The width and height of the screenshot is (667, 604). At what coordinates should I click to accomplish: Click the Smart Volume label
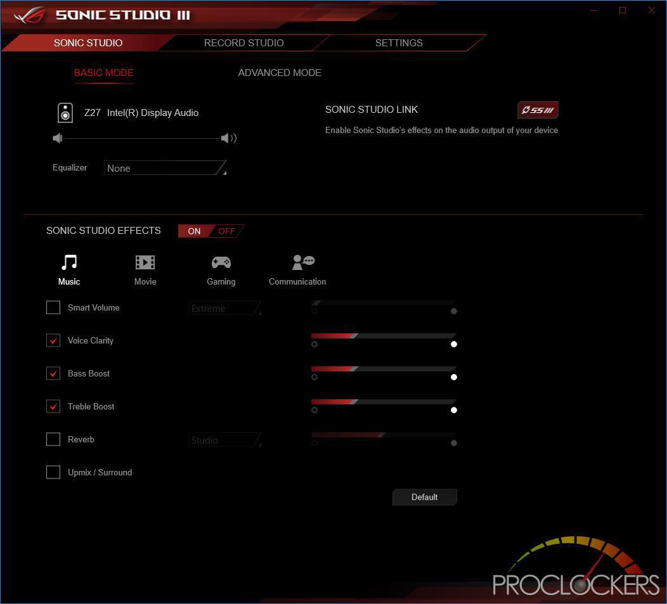[94, 307]
